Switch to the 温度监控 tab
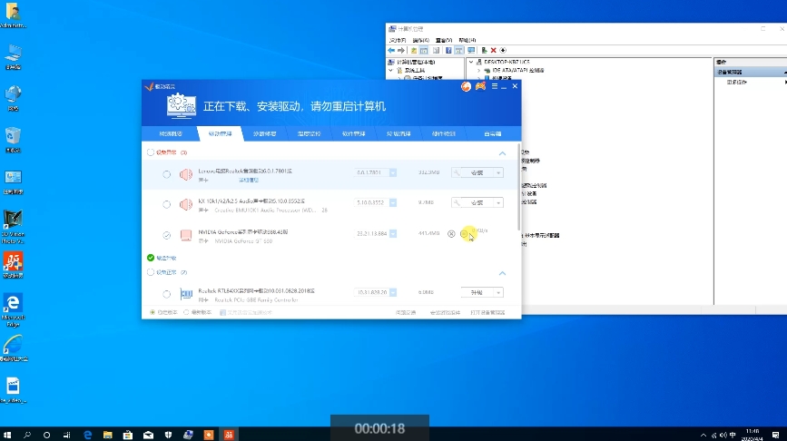Viewport: 787px width, 441px height. point(309,134)
